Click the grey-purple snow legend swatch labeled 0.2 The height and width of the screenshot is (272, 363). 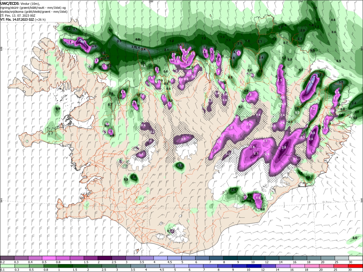pos(7,258)
